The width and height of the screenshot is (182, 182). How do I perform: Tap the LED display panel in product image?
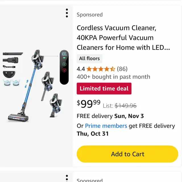64,67
